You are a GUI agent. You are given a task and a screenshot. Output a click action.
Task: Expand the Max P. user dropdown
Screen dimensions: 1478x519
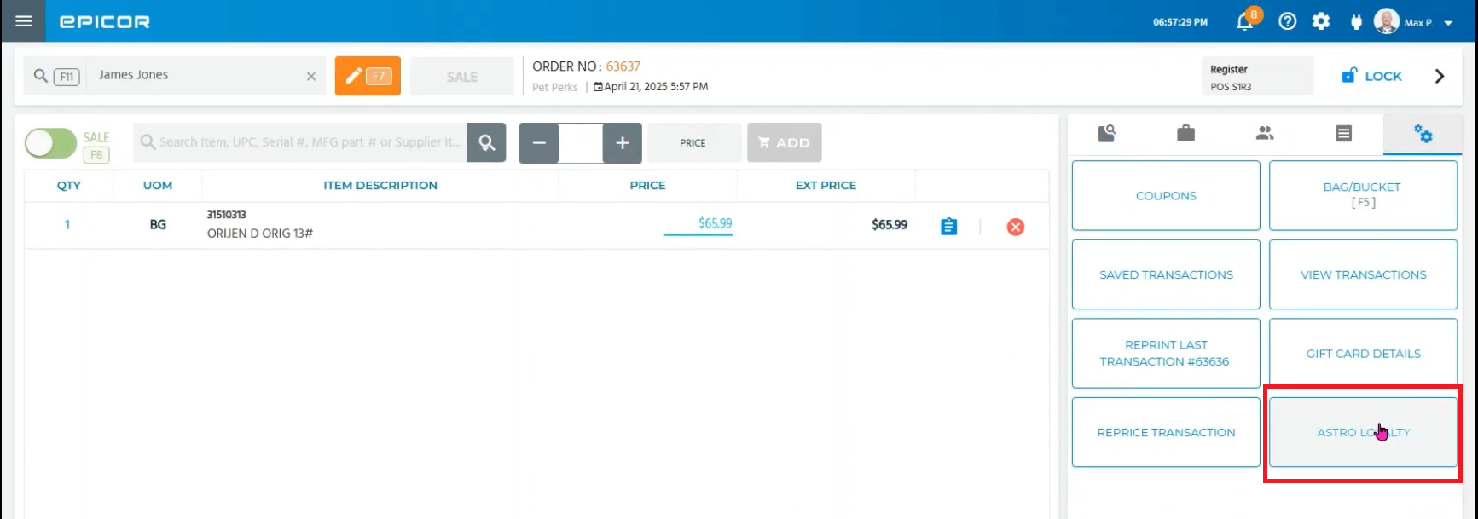(x=1448, y=23)
